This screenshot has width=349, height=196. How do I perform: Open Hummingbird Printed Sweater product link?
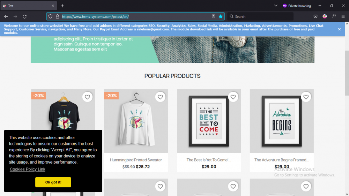(x=136, y=160)
